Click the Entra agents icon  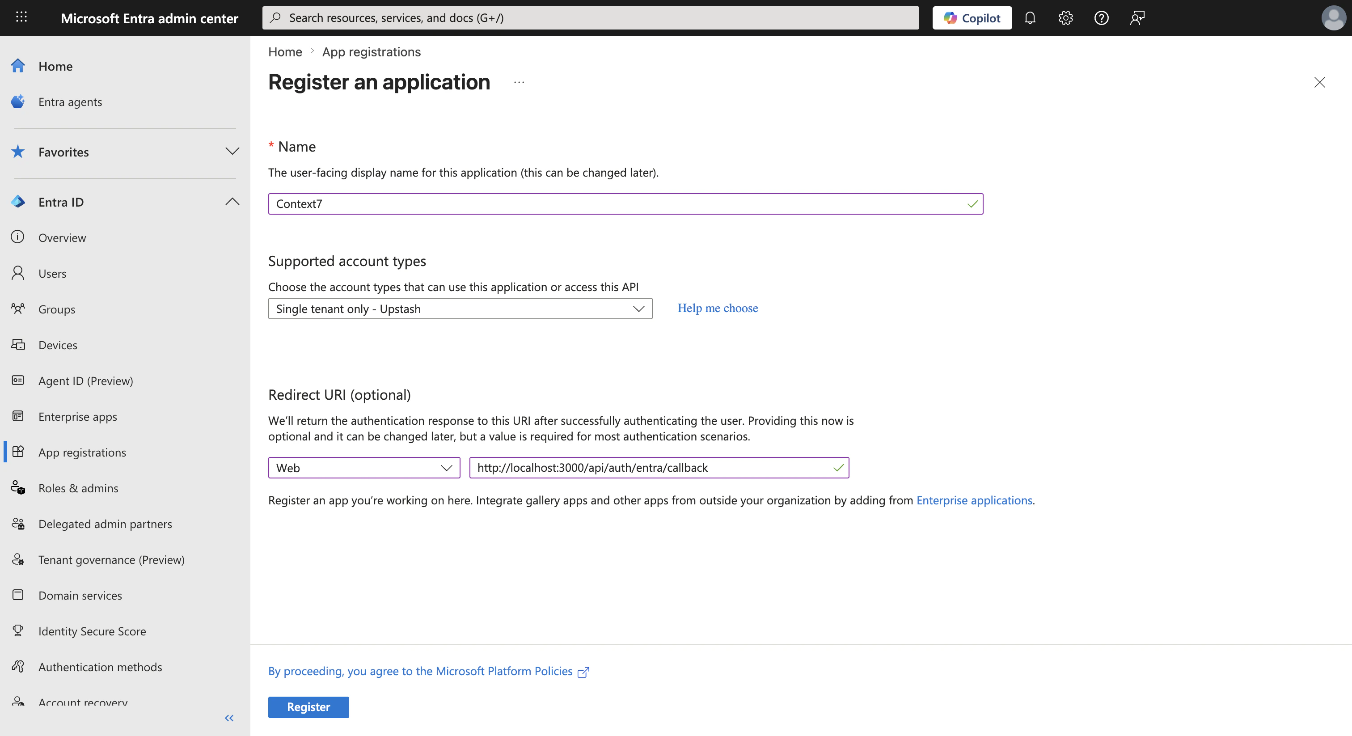(x=18, y=102)
